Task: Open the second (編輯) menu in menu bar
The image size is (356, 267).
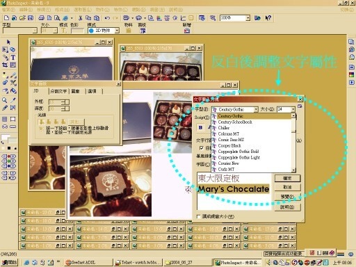Action: coord(26,10)
